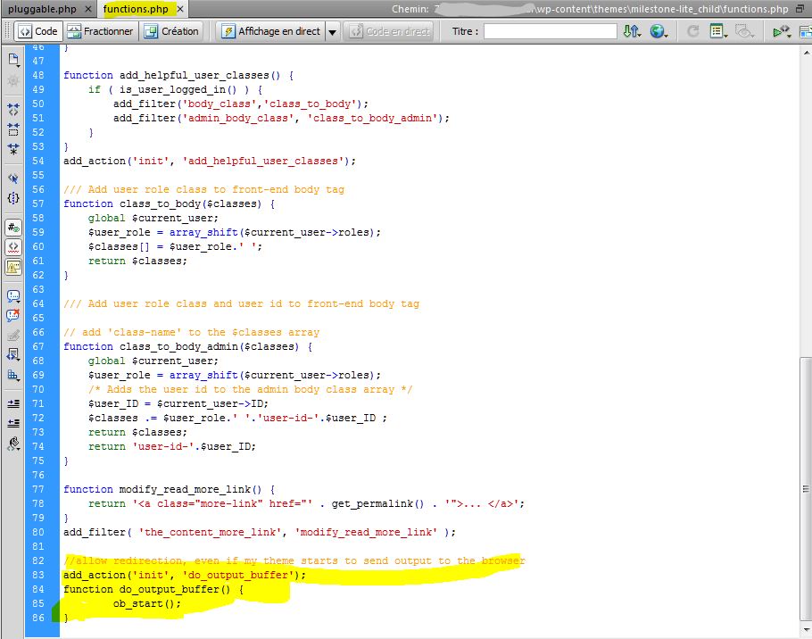
Task: Click the Remove Comment icon
Action: pos(13,315)
